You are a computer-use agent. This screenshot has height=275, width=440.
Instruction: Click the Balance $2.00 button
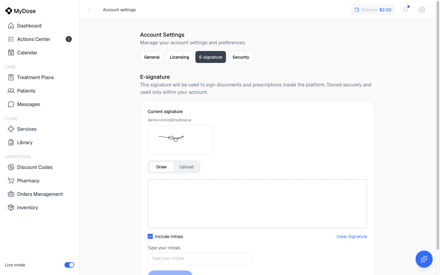373,10
